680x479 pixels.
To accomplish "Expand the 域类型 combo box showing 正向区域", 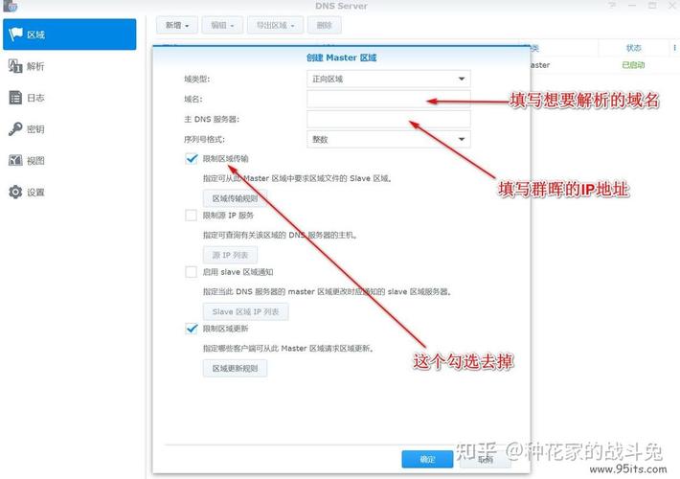I will pos(389,79).
